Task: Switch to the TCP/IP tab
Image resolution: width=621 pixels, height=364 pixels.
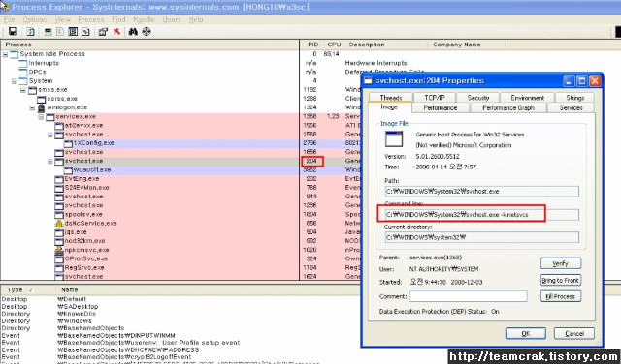Action: coord(435,97)
